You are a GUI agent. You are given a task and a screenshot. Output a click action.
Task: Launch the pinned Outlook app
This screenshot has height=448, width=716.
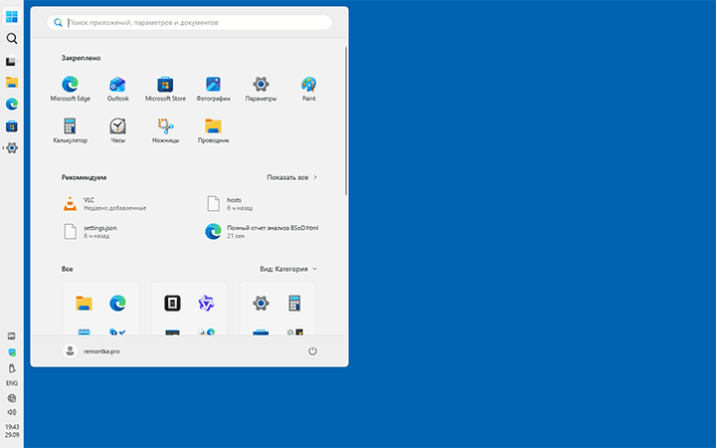117,89
